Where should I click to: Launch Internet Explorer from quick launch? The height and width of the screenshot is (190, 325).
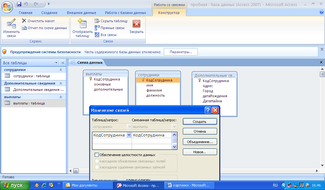[x=44, y=185]
